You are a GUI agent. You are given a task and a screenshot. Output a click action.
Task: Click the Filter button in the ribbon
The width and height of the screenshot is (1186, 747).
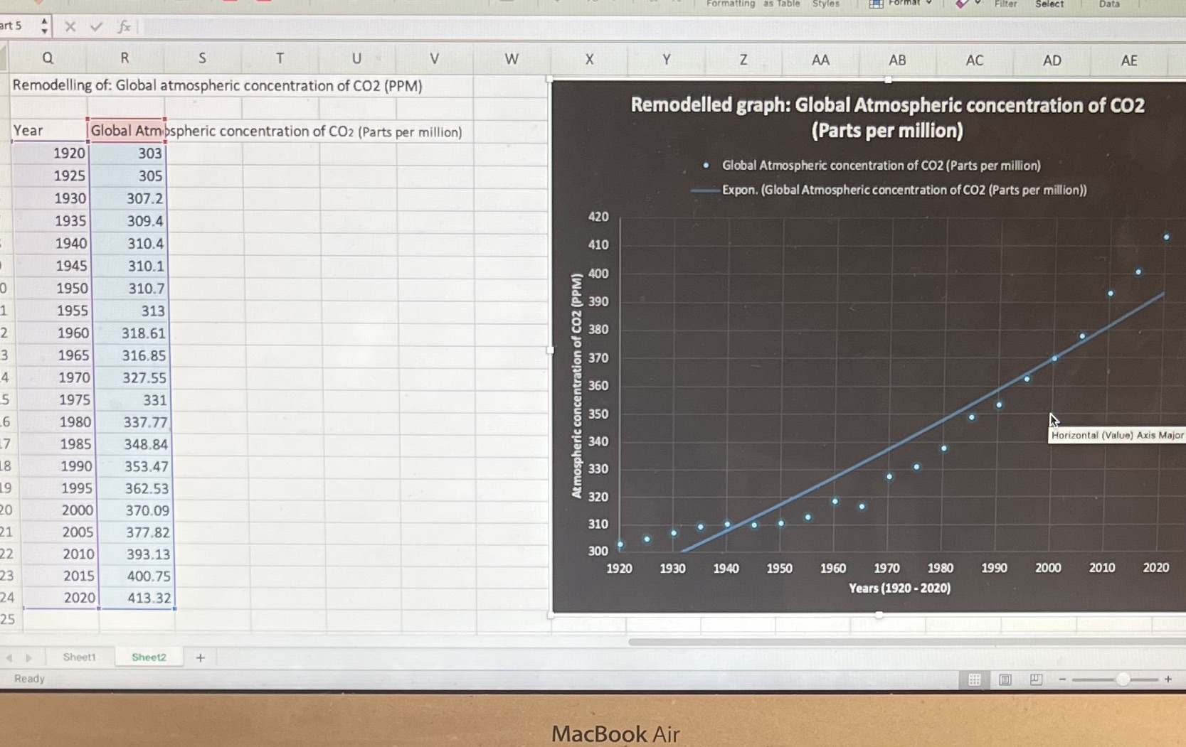pyautogui.click(x=1005, y=4)
